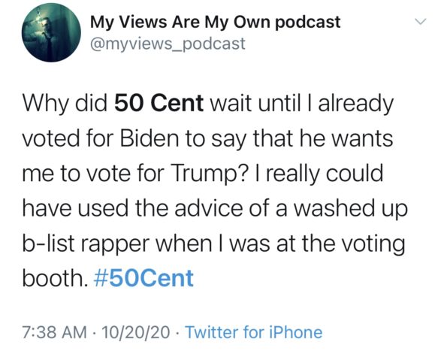This screenshot has width=447, height=354.
Task: Click the phrase b-list rapper
Action: click(x=86, y=244)
